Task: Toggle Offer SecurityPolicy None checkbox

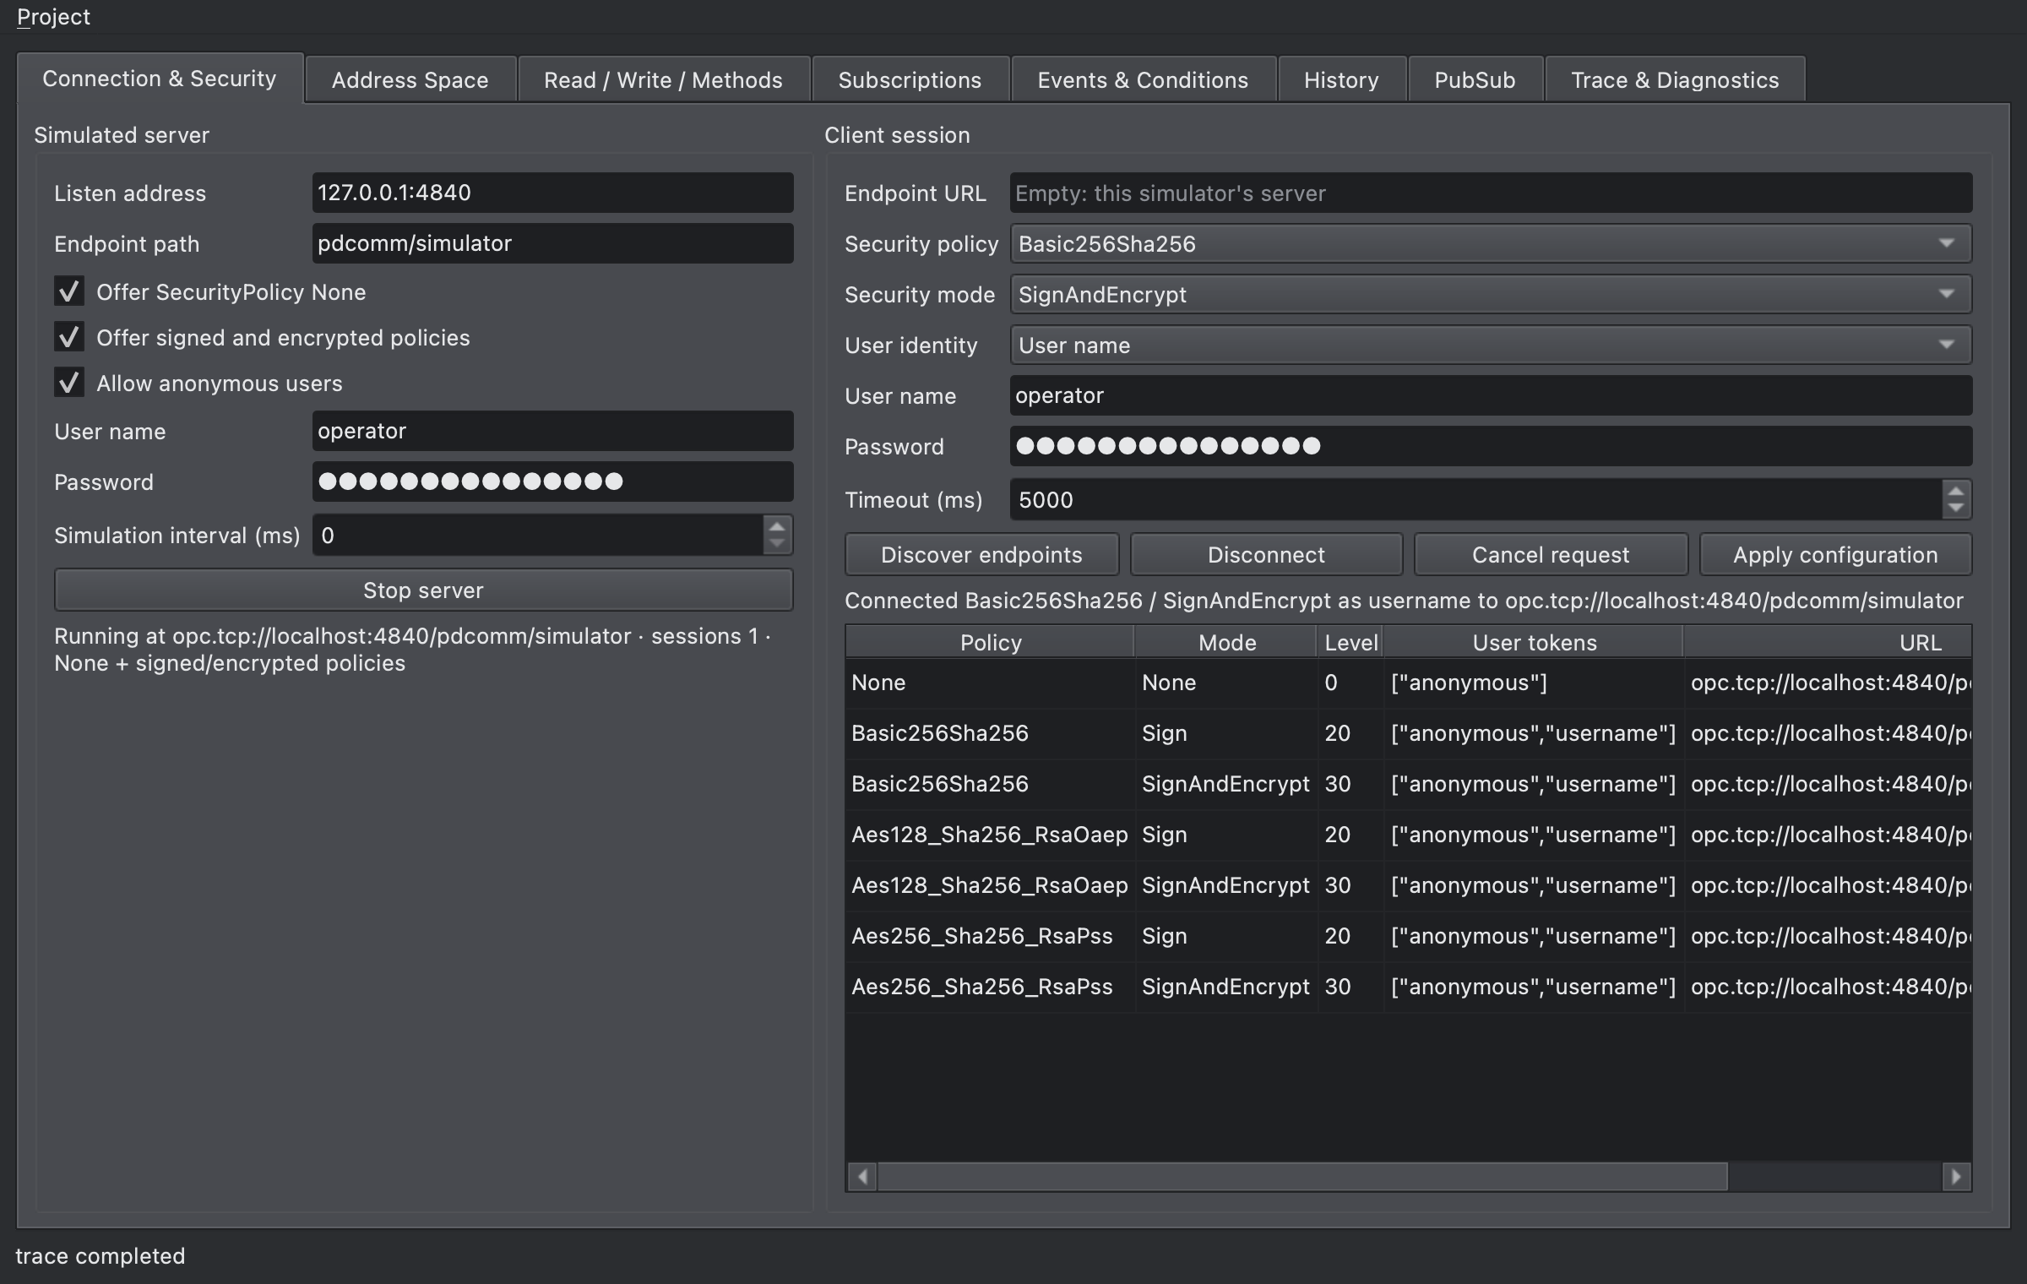Action: (x=69, y=291)
